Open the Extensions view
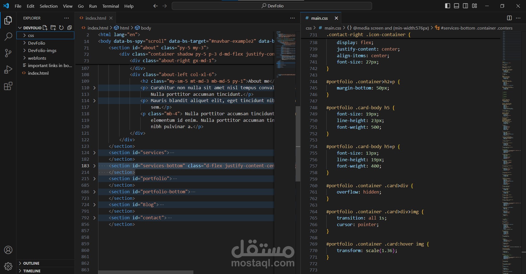 pyautogui.click(x=8, y=86)
